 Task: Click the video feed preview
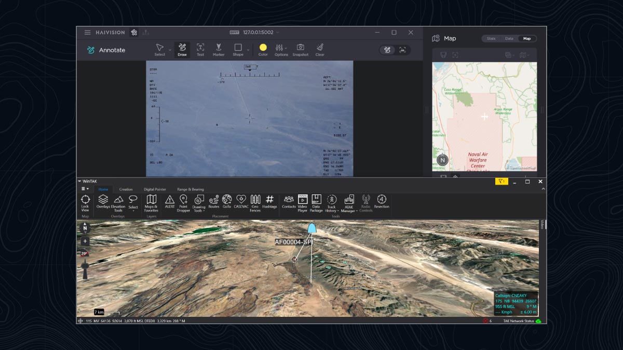(x=249, y=118)
